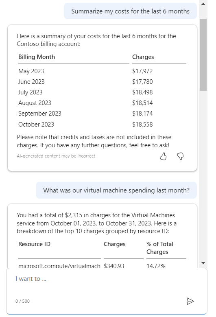Click the $17,780 charge value
This screenshot has height=317, width=216.
click(142, 82)
